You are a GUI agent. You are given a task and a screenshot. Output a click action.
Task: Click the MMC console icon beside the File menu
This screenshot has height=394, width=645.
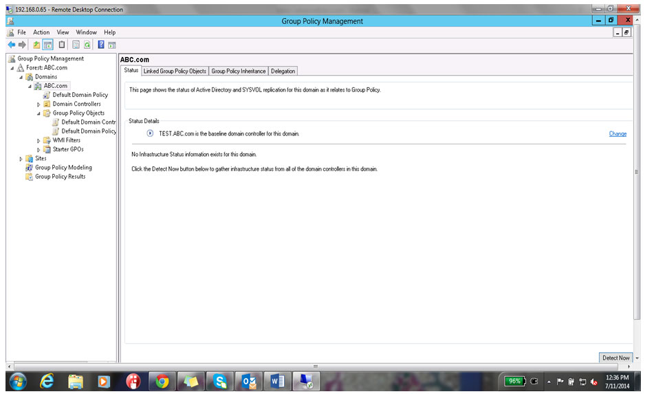pyautogui.click(x=11, y=32)
